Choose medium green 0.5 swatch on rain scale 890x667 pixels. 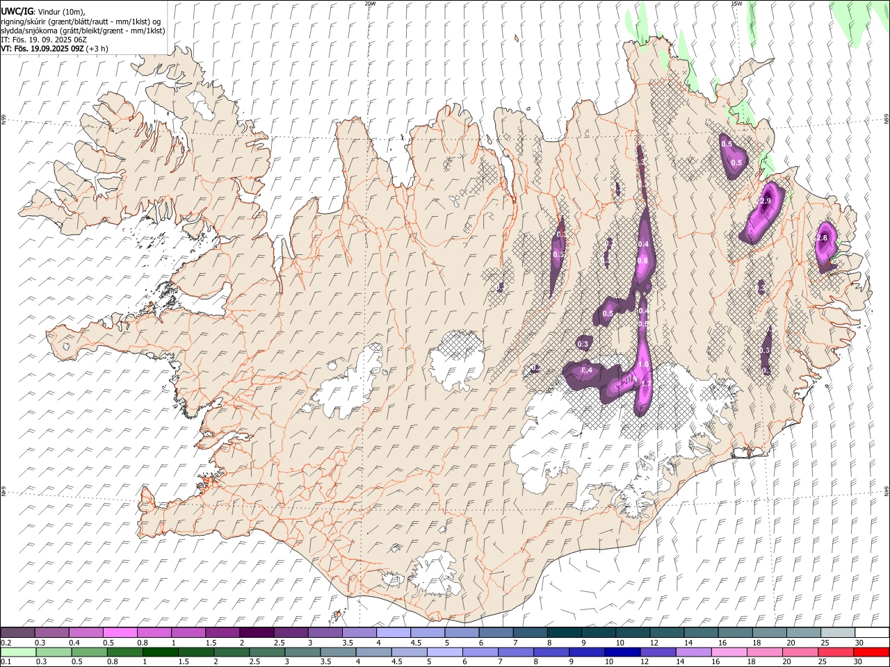(90, 652)
